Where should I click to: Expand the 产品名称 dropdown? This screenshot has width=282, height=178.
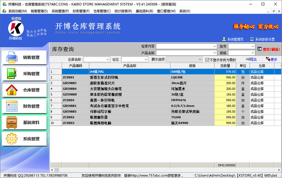click(215, 53)
